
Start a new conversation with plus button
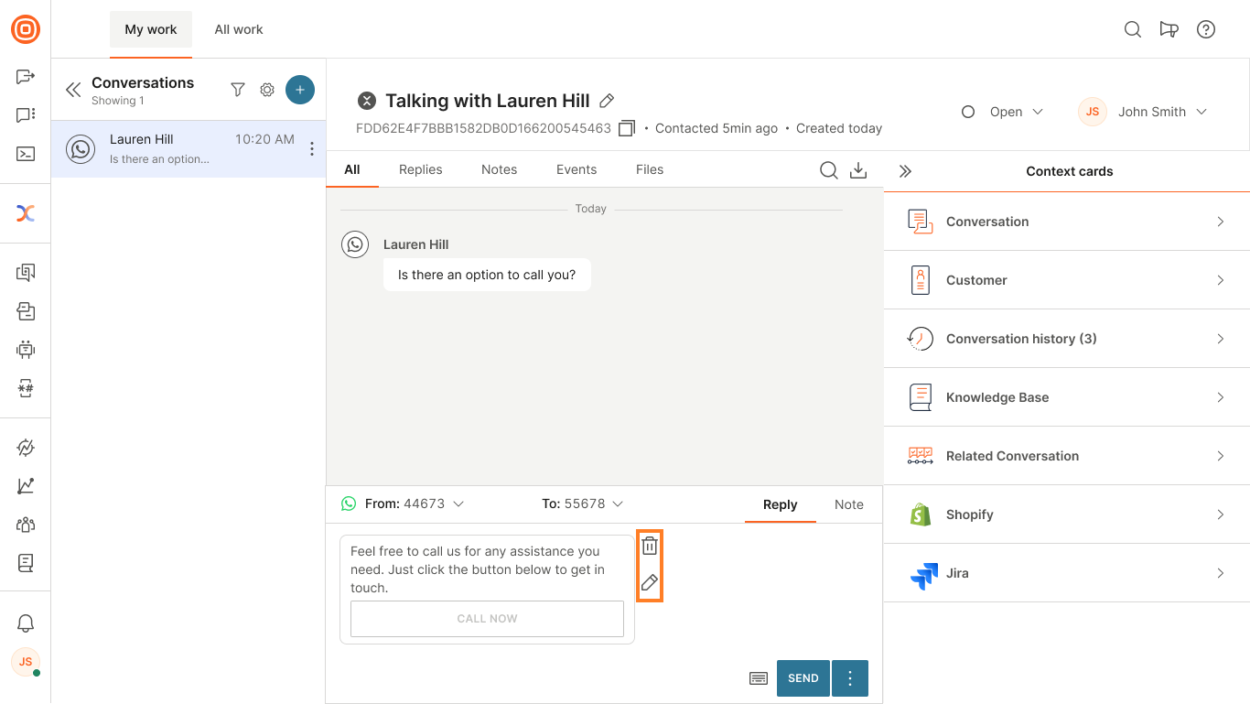click(x=300, y=90)
